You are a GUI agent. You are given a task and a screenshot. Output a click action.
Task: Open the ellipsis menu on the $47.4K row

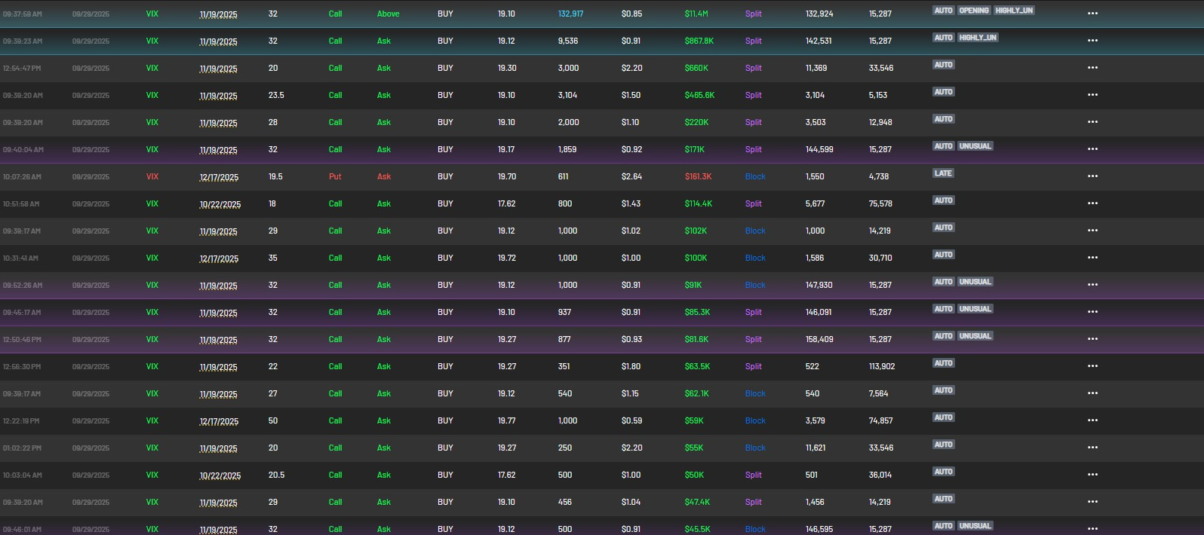click(x=1092, y=502)
